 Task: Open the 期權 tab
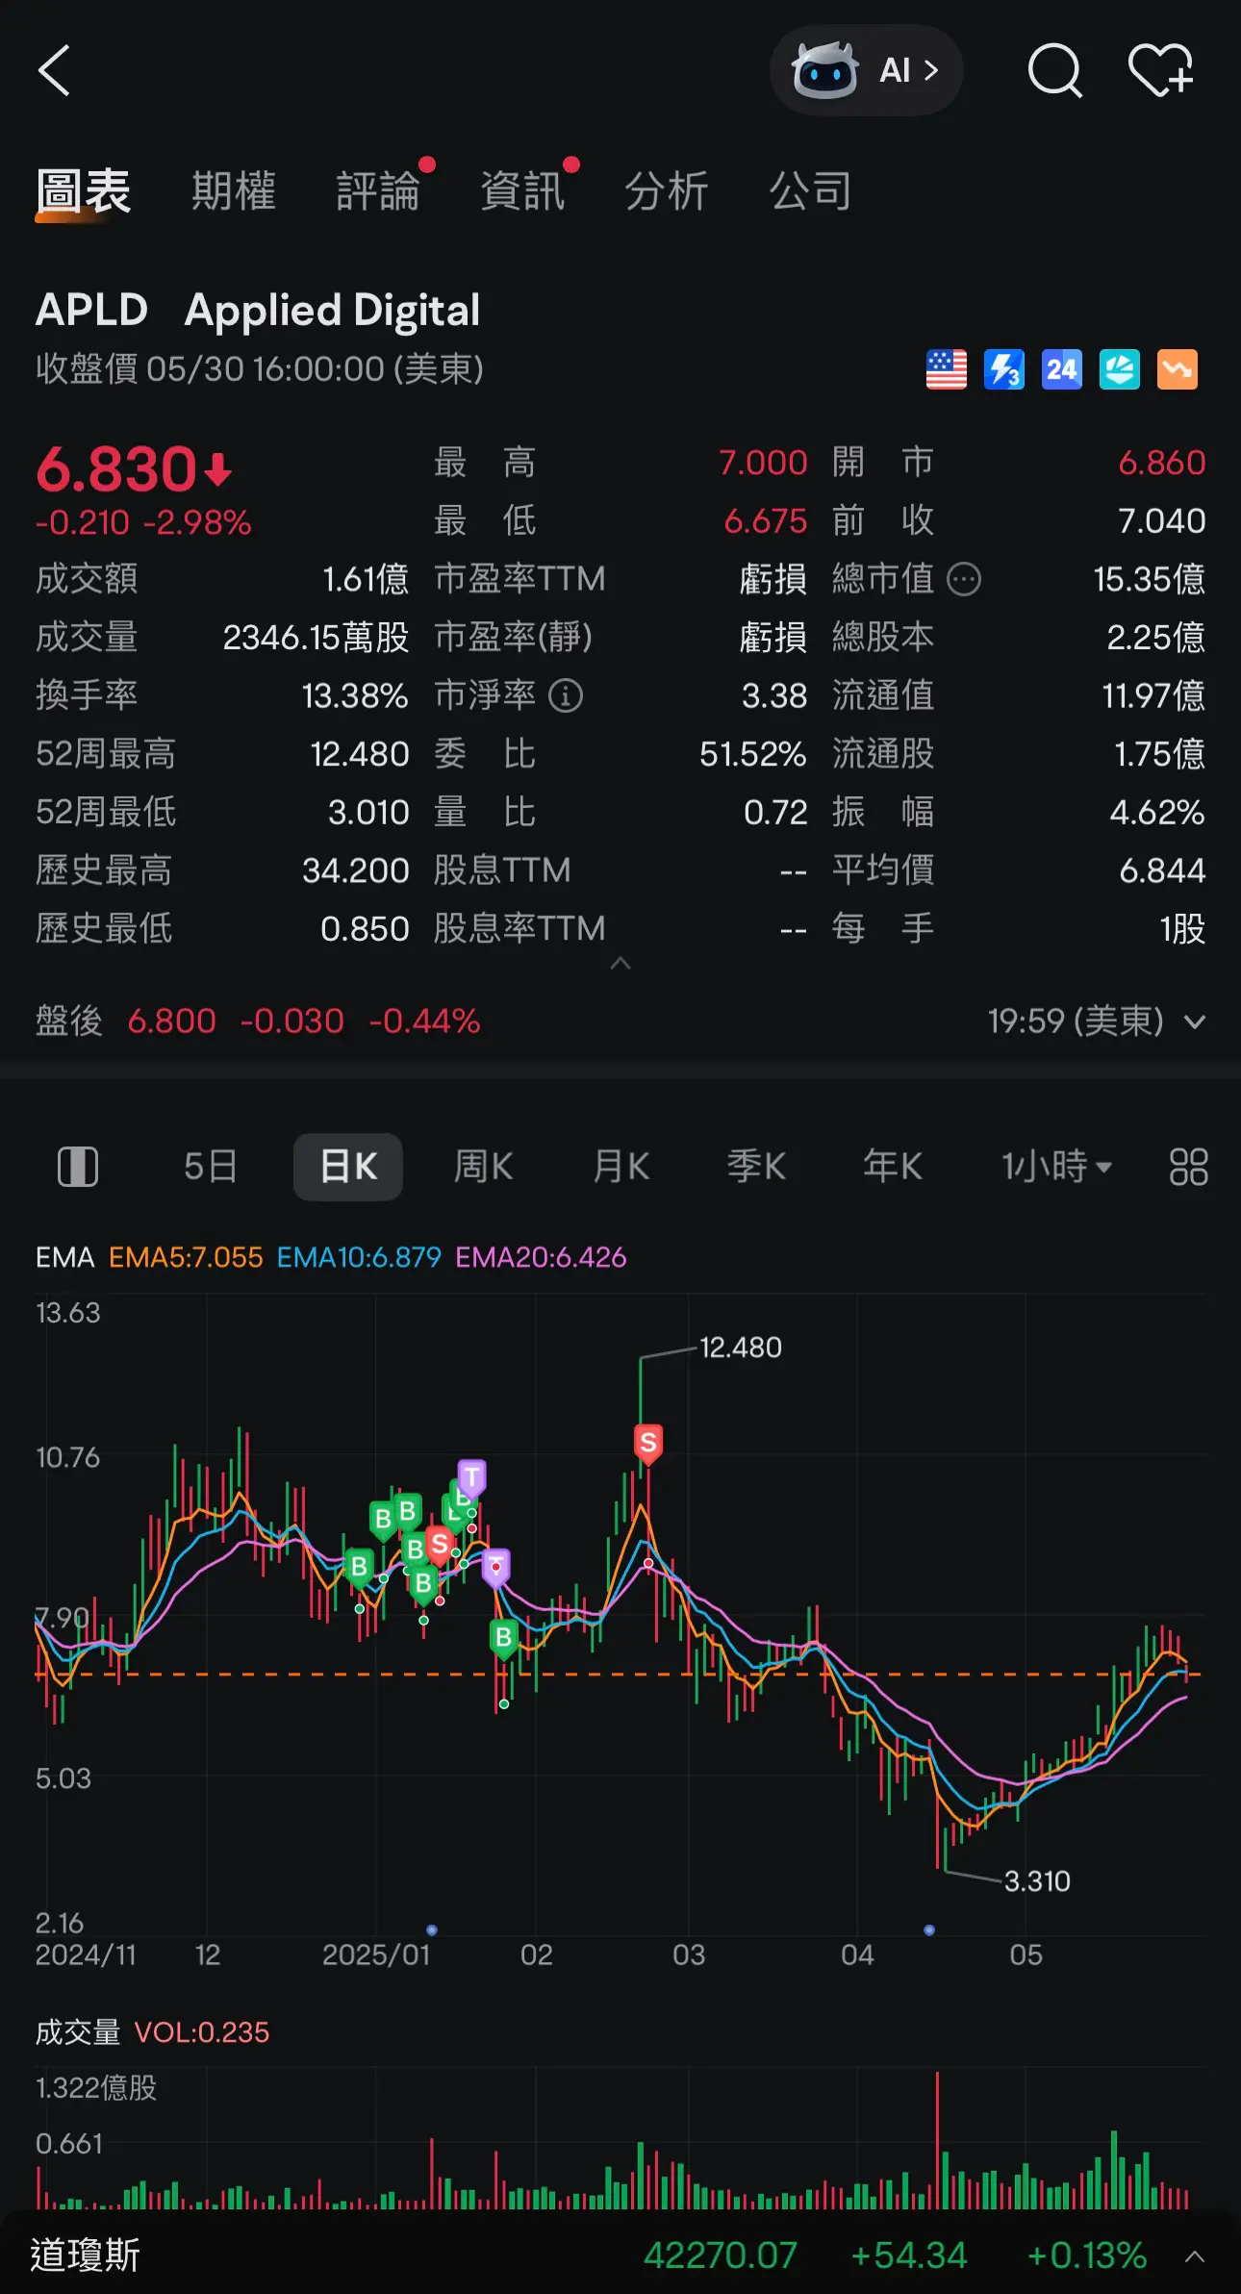tap(234, 190)
